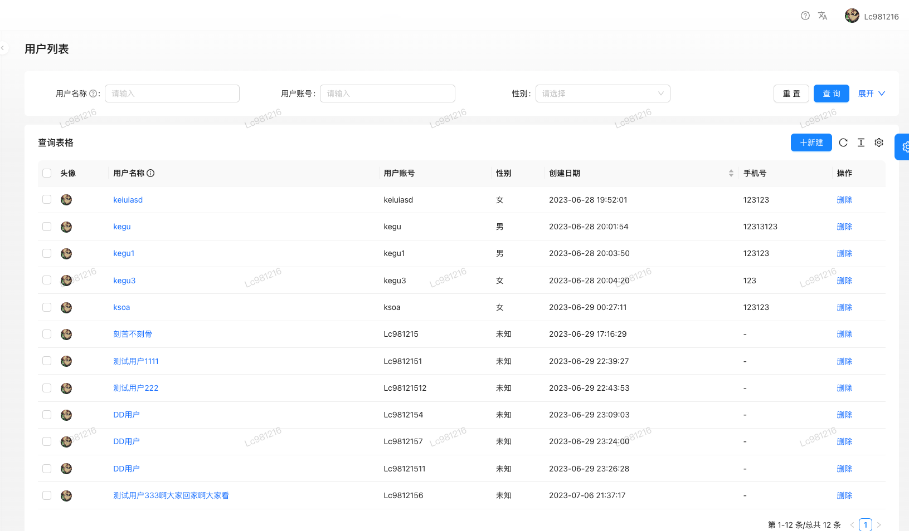Image resolution: width=909 pixels, height=531 pixels.
Task: Click the 查询 search button
Action: point(831,94)
